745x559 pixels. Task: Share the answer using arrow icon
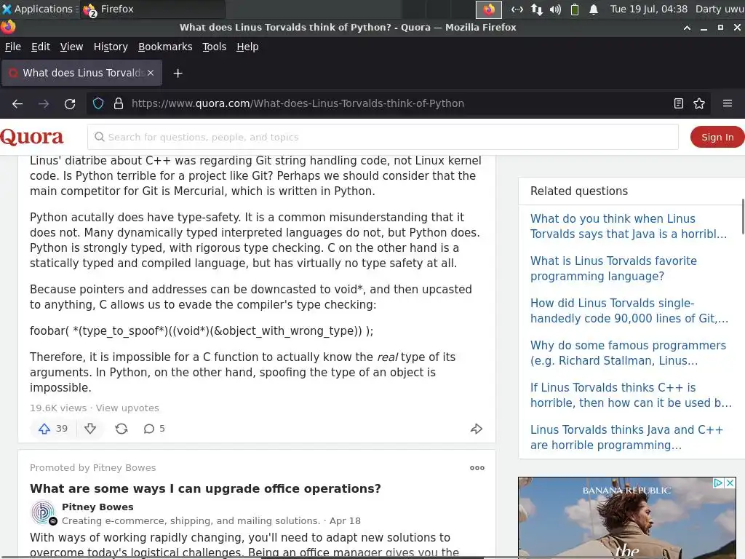[477, 429]
